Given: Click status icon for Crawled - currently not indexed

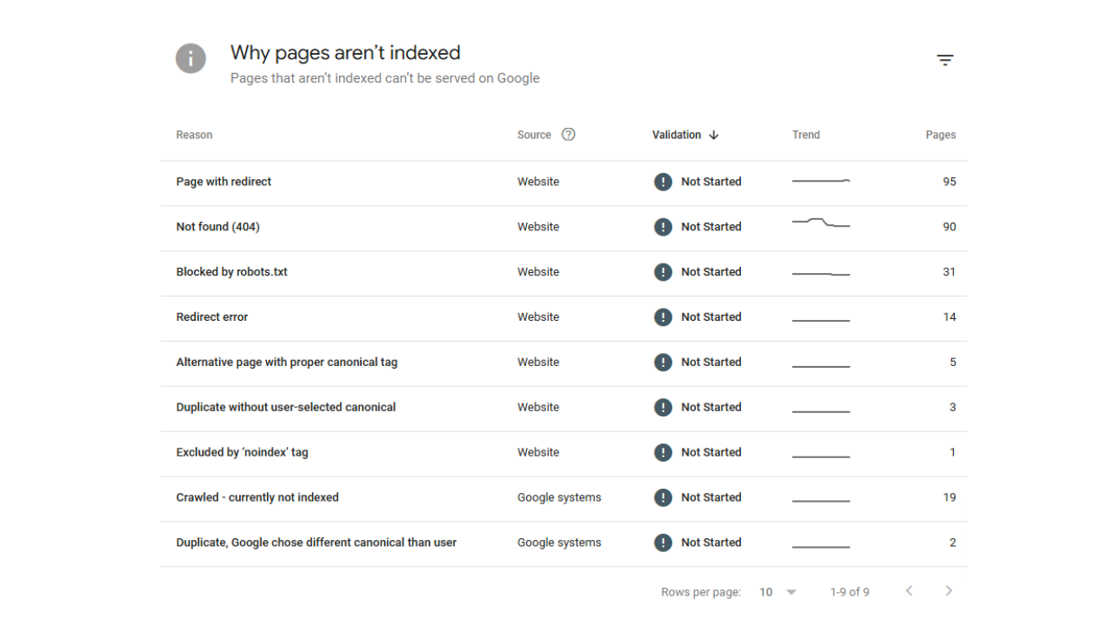Looking at the screenshot, I should click(x=663, y=498).
